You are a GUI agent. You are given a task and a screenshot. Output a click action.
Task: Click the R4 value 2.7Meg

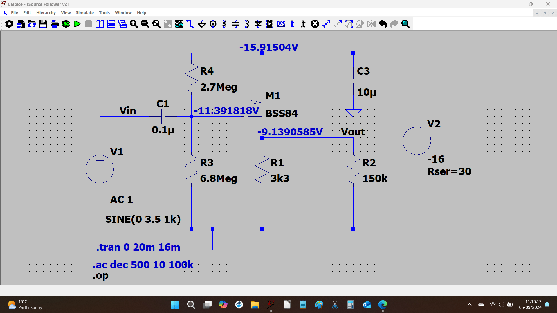[219, 87]
